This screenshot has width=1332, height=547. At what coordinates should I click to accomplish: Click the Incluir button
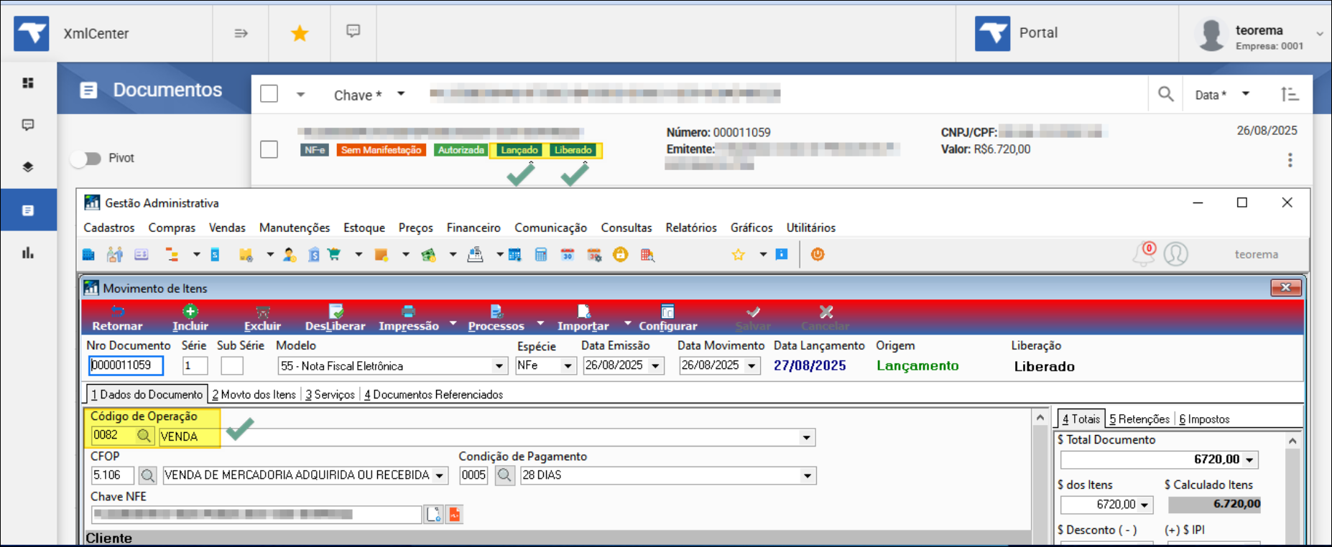(x=190, y=317)
